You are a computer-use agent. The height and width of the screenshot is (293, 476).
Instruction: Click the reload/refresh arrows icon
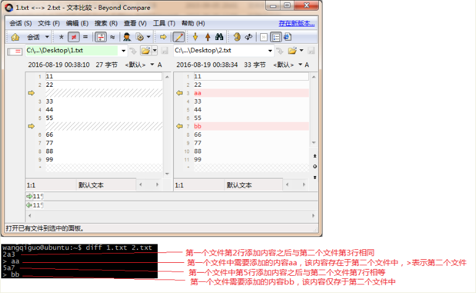[248, 37]
